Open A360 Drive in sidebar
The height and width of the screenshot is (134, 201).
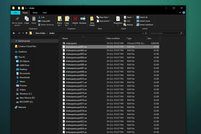[23, 65]
